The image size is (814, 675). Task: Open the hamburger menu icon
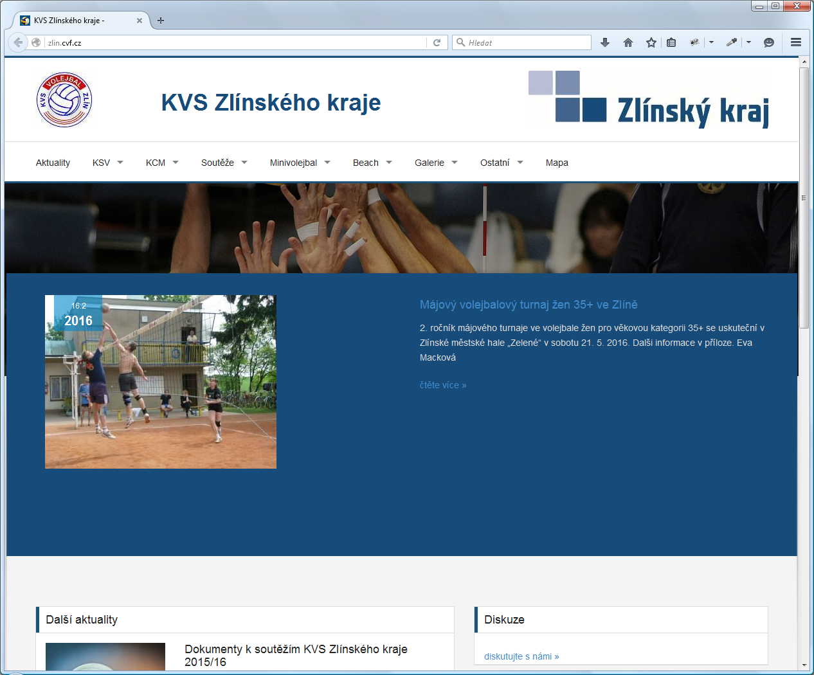coord(796,42)
